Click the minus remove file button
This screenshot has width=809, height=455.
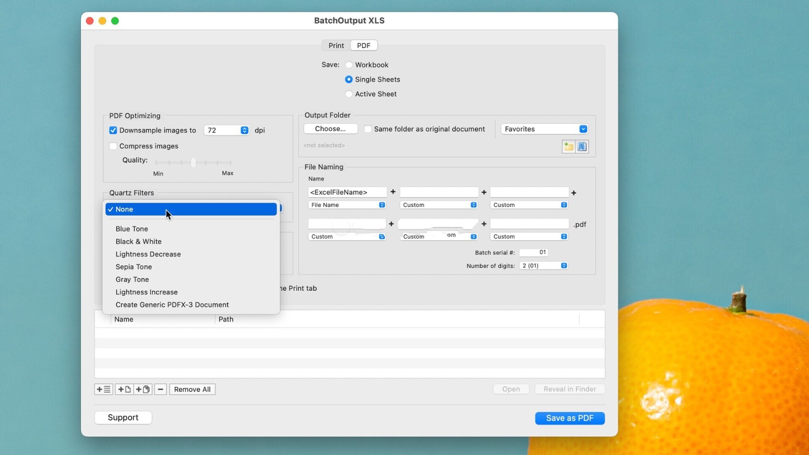[160, 389]
